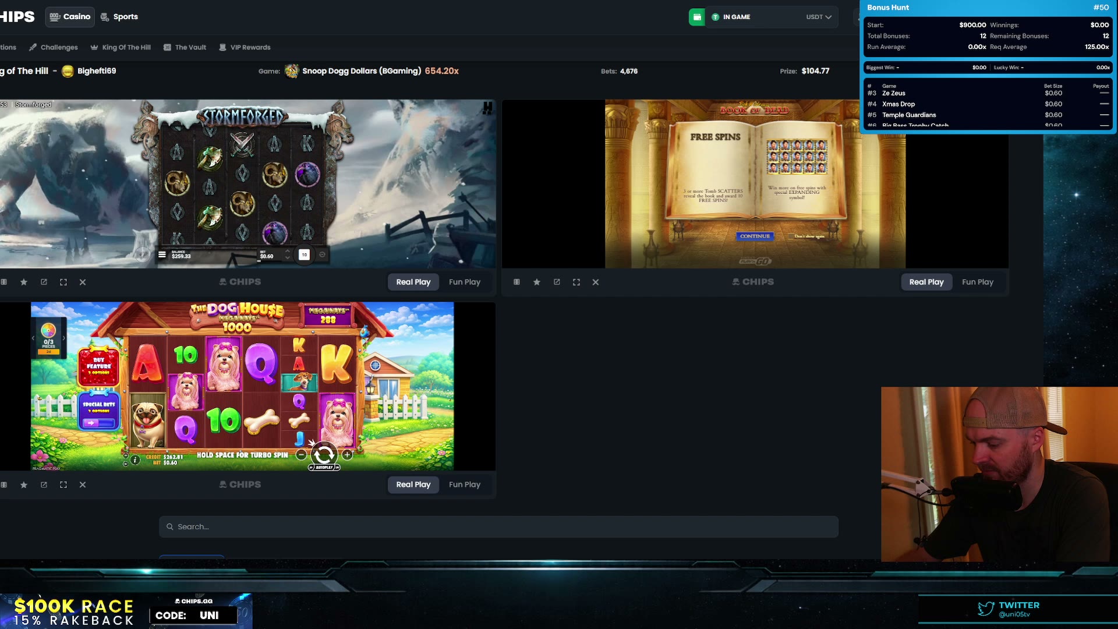
Task: Click the layout grid icon under Book of Dead
Action: pyautogui.click(x=516, y=282)
